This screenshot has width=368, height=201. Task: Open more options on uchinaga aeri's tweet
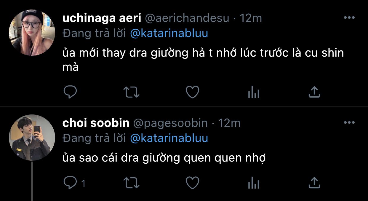pos(349,18)
